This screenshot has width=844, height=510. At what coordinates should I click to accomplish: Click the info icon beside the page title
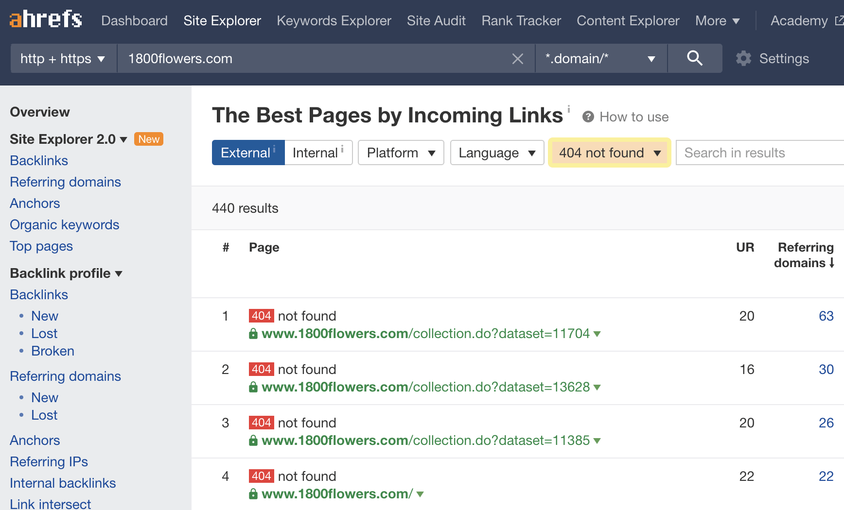[x=568, y=109]
